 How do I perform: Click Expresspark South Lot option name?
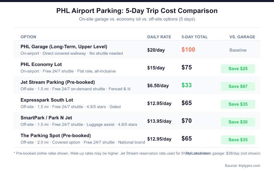coord(47,100)
